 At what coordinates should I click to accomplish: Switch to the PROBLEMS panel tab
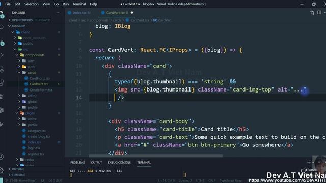[x=77, y=162]
